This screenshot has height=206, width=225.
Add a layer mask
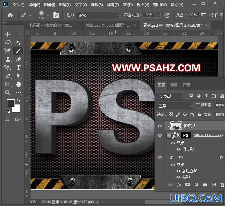tap(187, 184)
